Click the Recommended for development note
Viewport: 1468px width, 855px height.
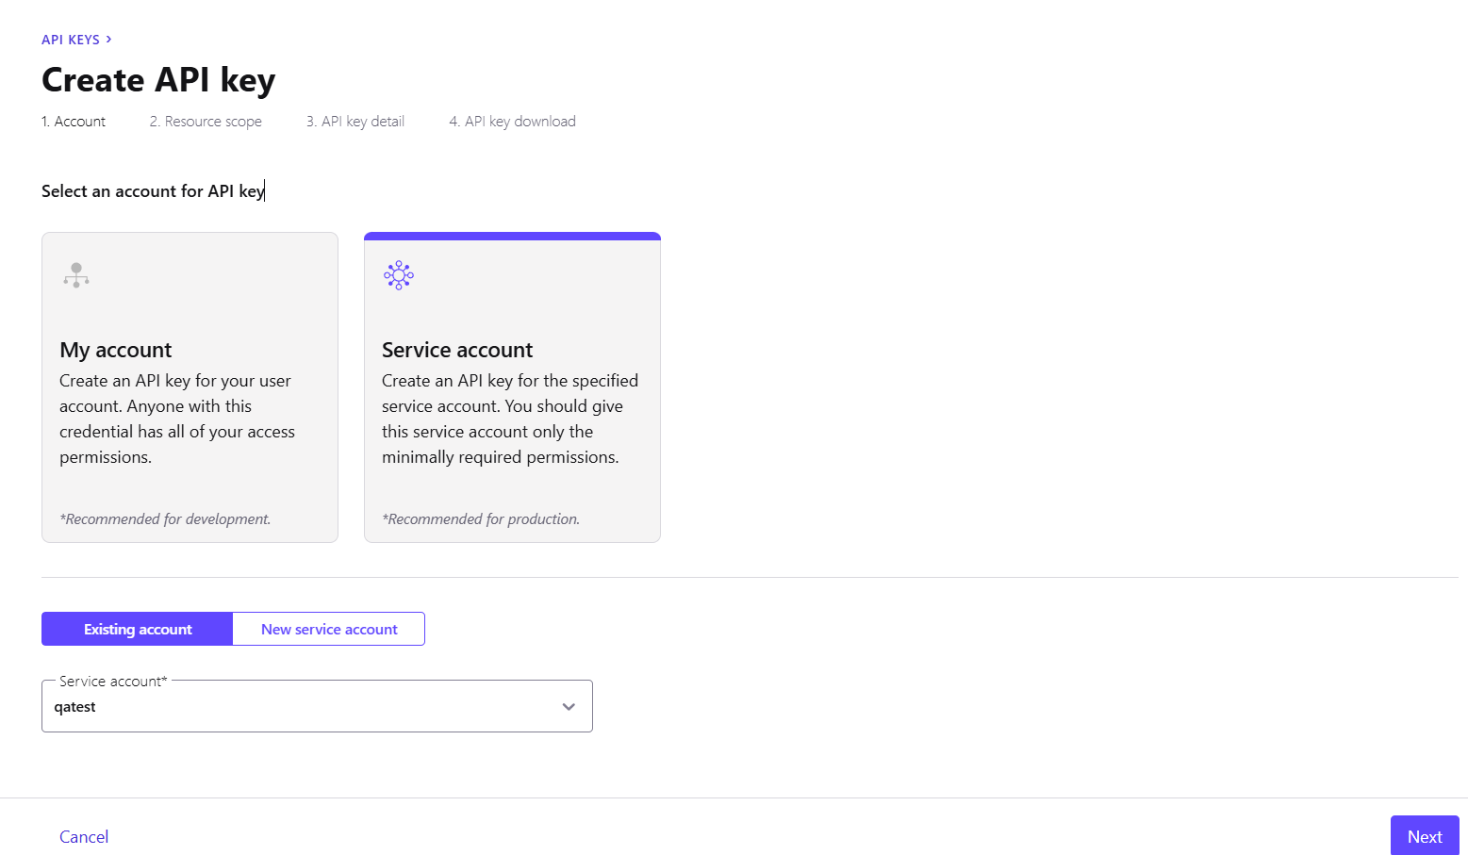coord(165,519)
